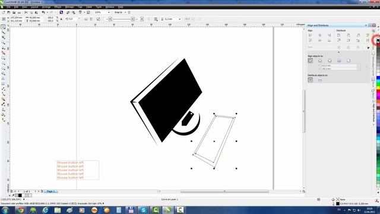
Task: Click the Cut scissors icon
Action: [x=26, y=12]
